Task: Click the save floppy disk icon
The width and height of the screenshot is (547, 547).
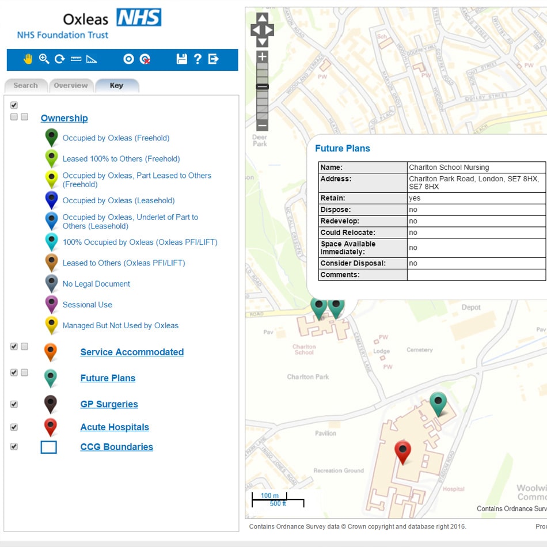Action: tap(181, 59)
